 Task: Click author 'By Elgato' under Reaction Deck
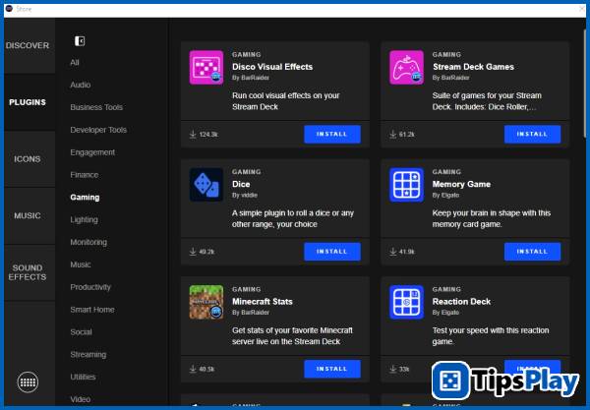pyautogui.click(x=445, y=313)
